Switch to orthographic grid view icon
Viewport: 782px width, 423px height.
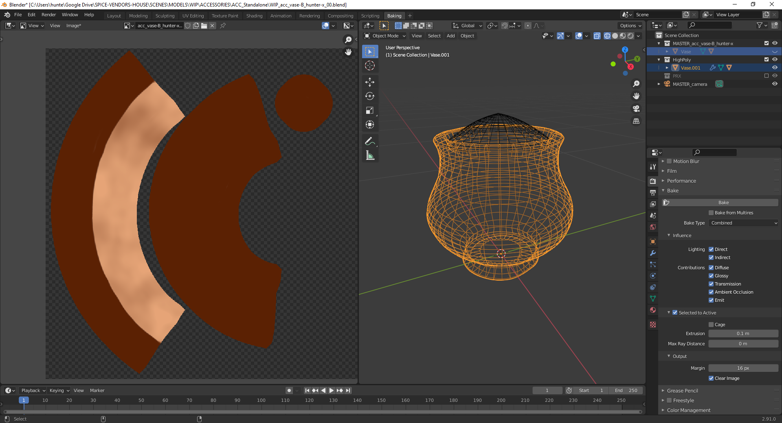[636, 121]
